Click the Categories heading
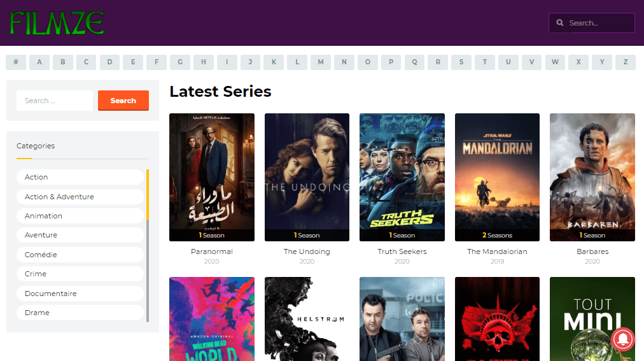This screenshot has width=644, height=361. pos(36,146)
